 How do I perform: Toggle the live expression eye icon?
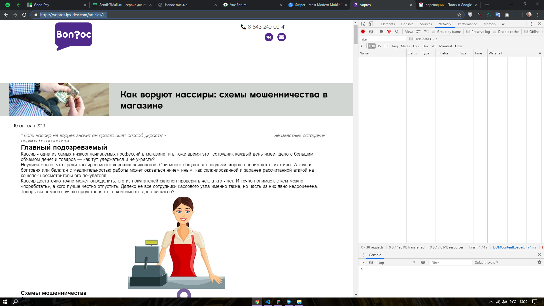tap(423, 263)
